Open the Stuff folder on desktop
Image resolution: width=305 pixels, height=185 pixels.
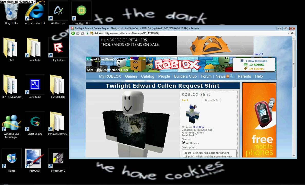(x=12, y=50)
